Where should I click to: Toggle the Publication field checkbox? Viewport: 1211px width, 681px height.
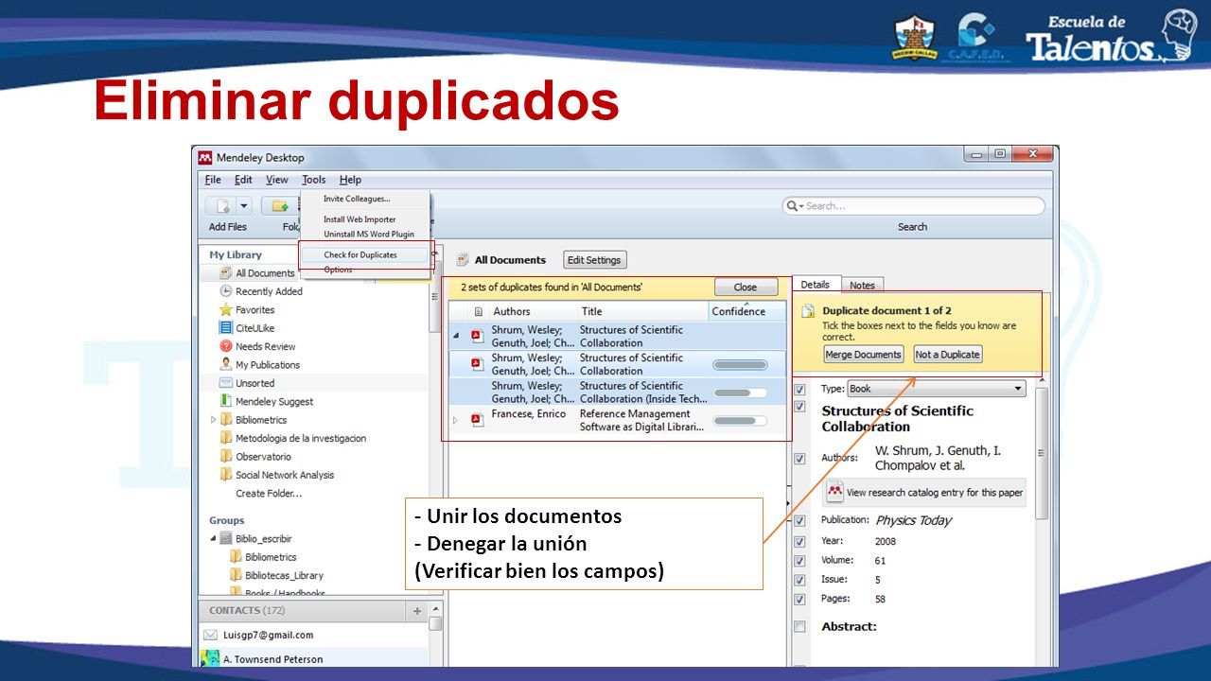point(799,521)
